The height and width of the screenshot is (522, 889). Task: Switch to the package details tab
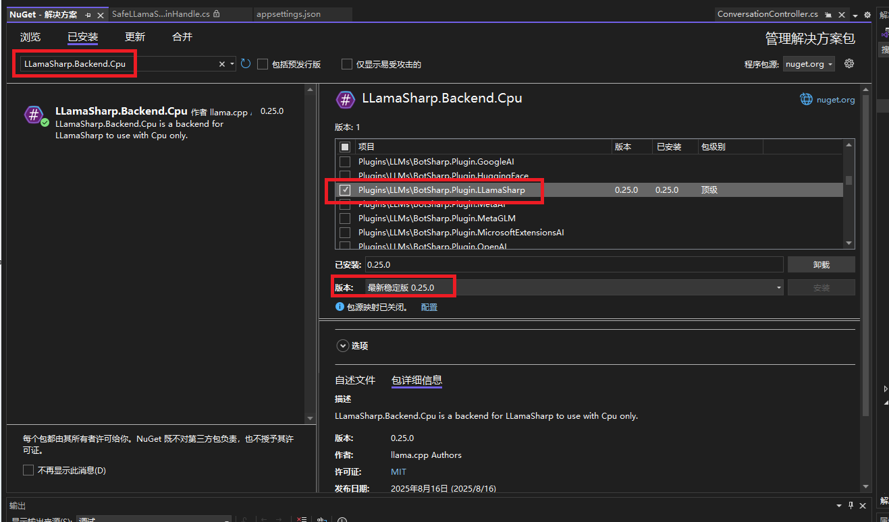click(x=416, y=380)
